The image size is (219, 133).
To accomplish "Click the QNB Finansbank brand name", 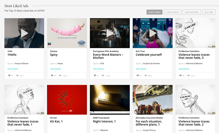I will [101, 118].
